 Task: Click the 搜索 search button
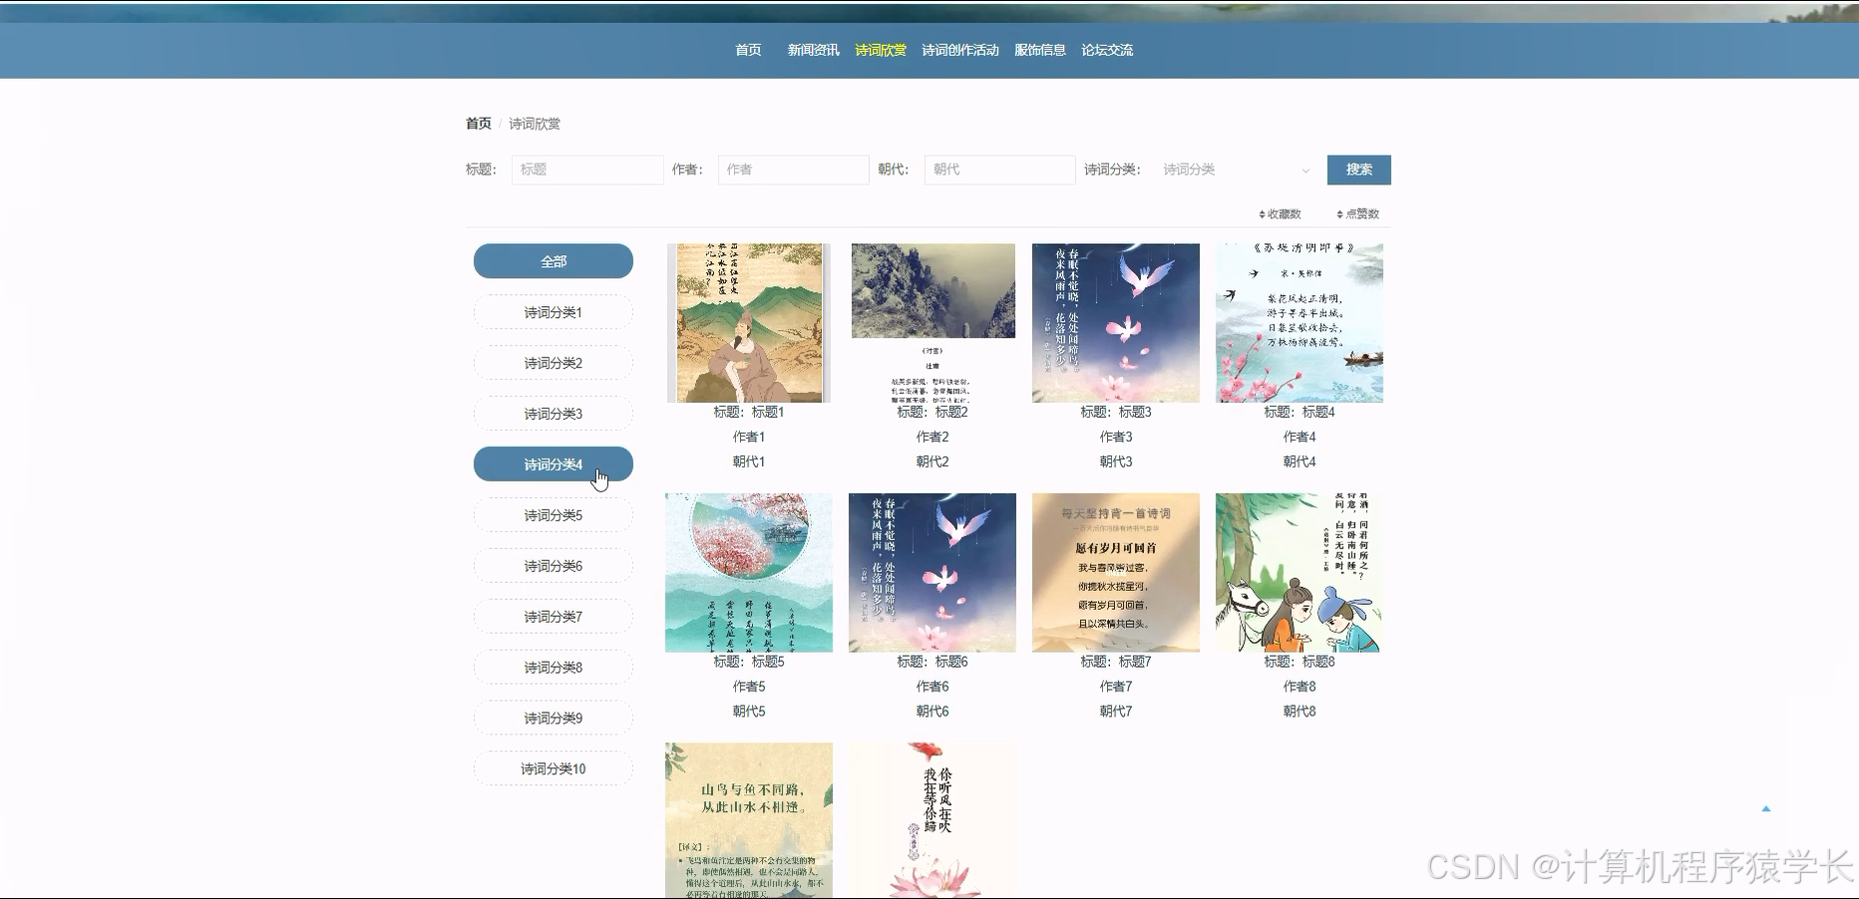[x=1357, y=169]
